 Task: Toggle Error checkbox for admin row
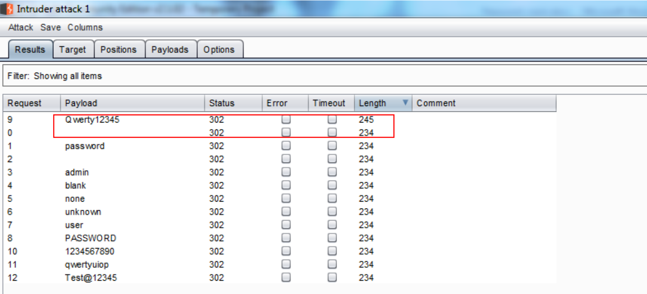pyautogui.click(x=286, y=172)
